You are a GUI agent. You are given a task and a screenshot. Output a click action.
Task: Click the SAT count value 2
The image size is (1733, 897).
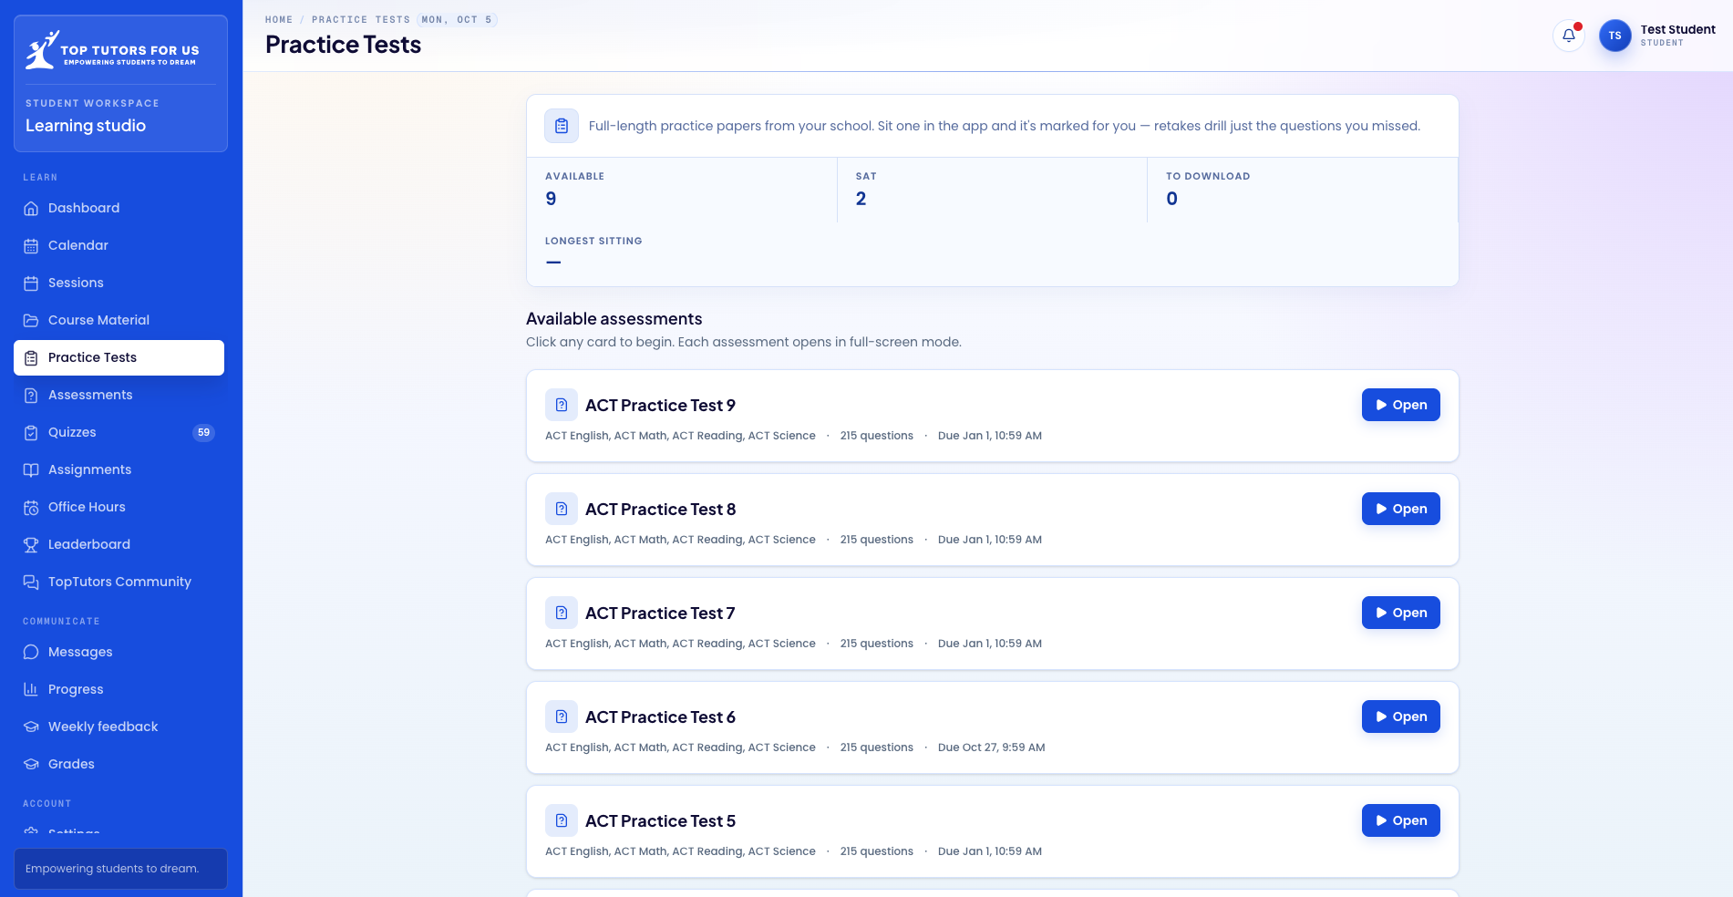tap(861, 199)
